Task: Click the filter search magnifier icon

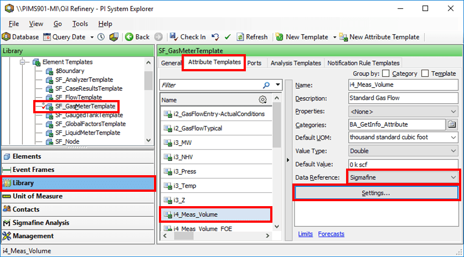Action: coord(266,85)
